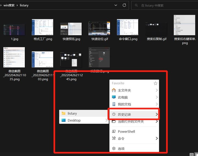Open the address bar history dropdown
The width and height of the screenshot is (198, 156).
[x=116, y=5]
